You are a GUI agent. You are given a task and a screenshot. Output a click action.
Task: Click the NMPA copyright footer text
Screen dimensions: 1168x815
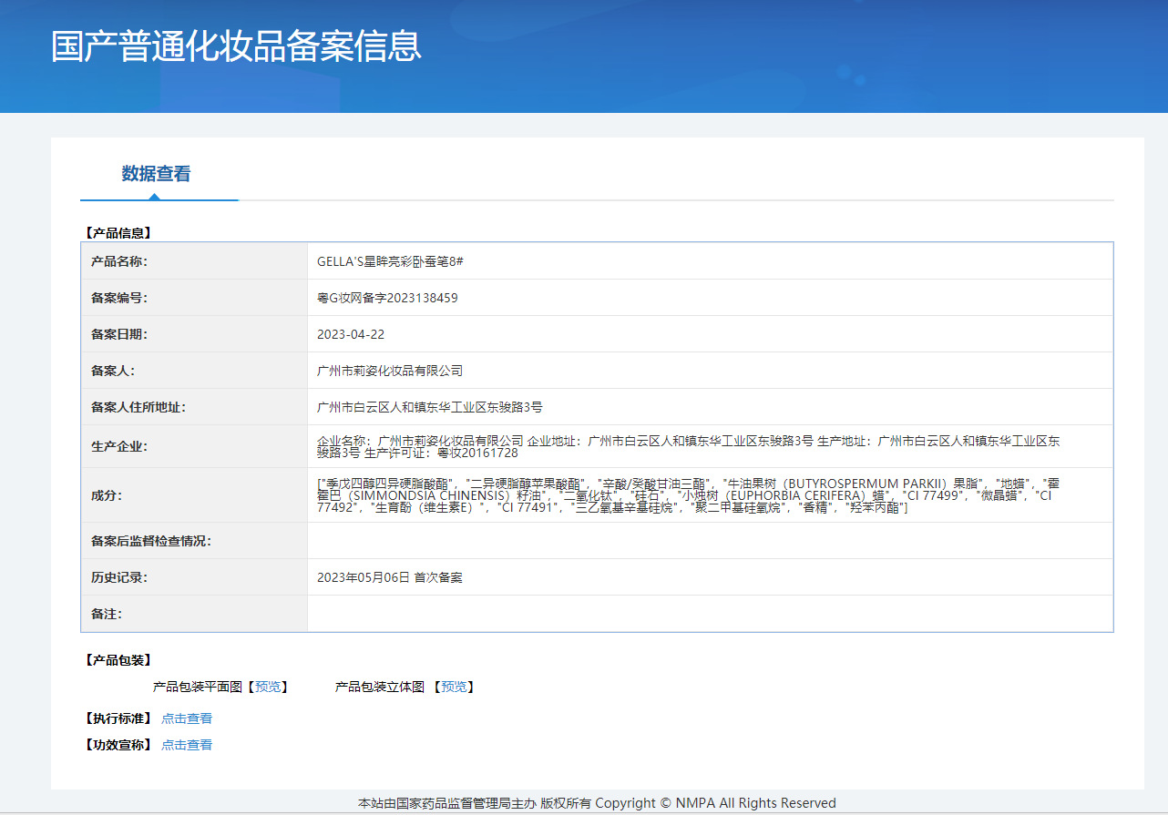(x=597, y=803)
